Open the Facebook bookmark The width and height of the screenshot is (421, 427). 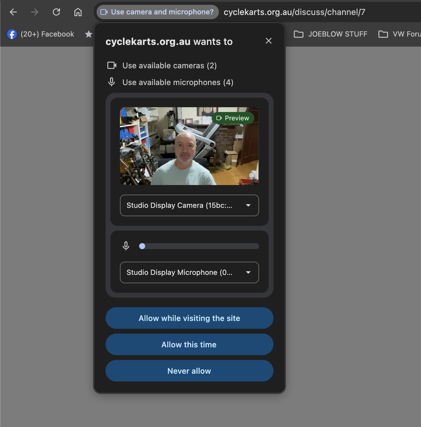coord(41,34)
